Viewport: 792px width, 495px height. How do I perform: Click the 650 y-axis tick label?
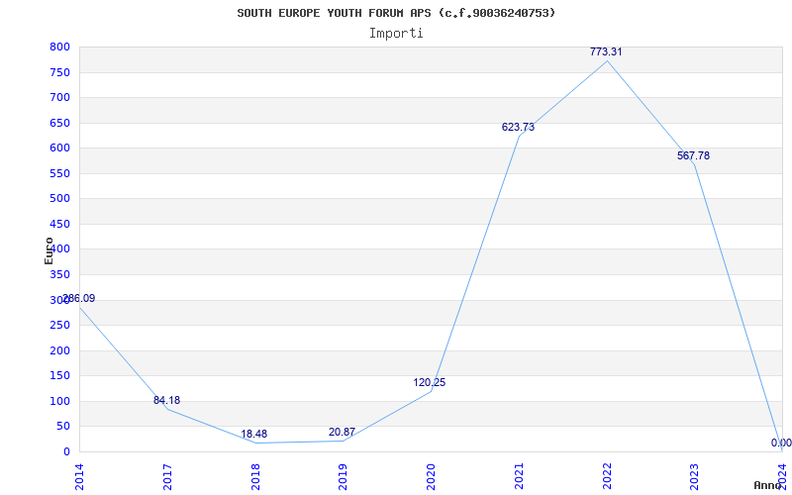point(59,123)
